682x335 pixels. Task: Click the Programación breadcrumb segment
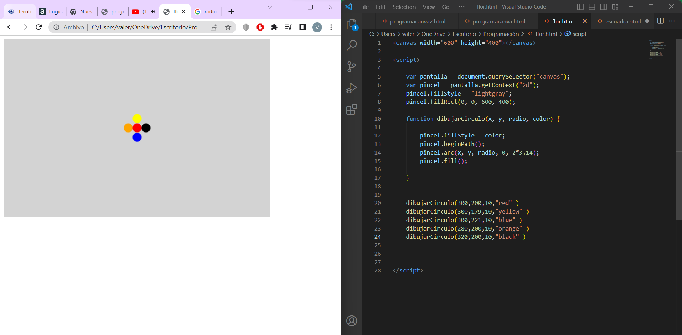(501, 34)
